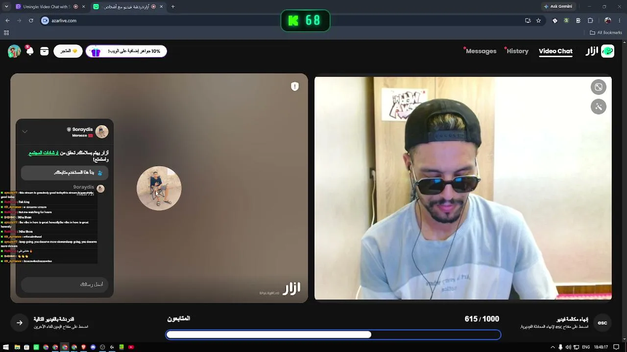This screenshot has width=627, height=352.
Task: Open Discord from the taskbar
Action: coord(93,347)
